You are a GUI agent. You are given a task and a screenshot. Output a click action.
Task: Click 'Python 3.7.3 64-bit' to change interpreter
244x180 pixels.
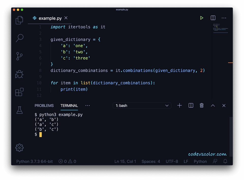click(x=34, y=161)
